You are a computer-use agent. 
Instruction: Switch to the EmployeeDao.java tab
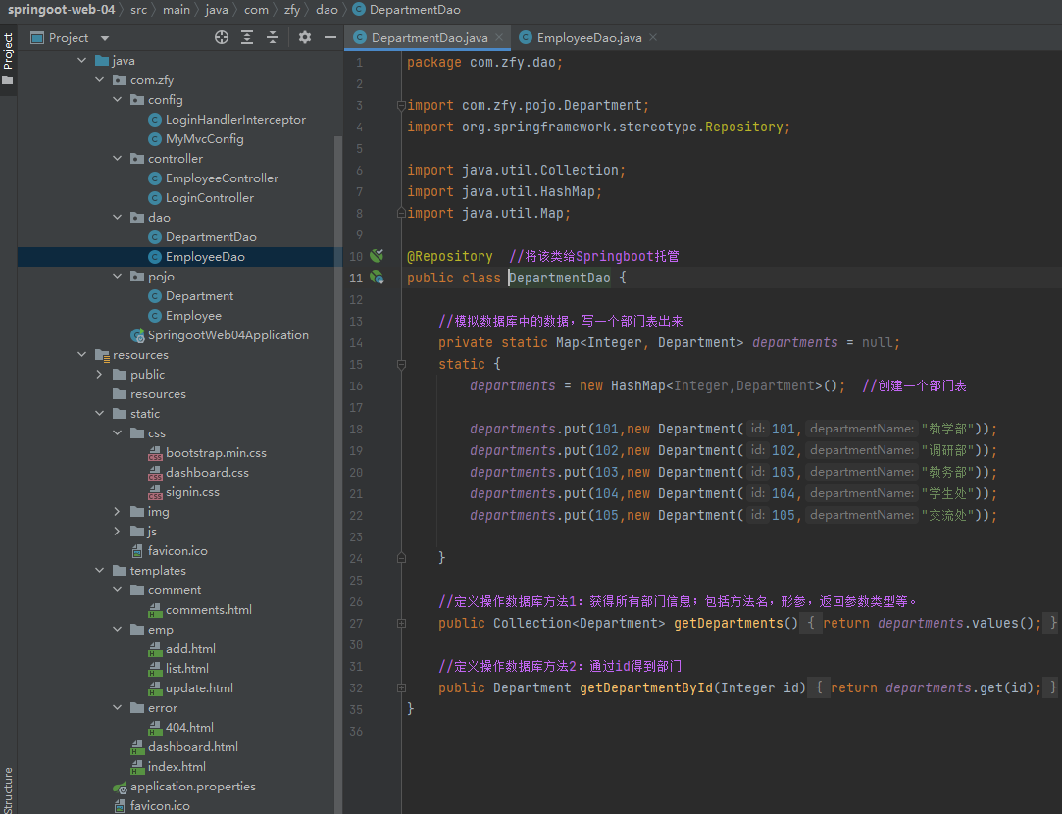588,38
